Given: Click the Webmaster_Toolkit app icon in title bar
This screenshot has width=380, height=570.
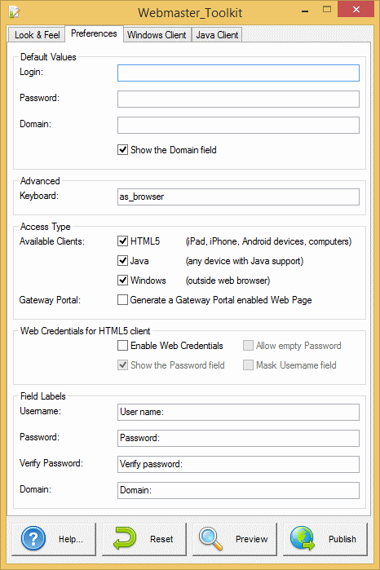Looking at the screenshot, I should click(14, 12).
